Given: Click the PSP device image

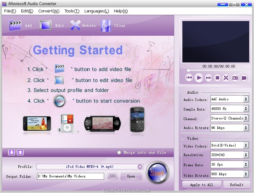Looking at the screenshot, I should click(102, 124).
